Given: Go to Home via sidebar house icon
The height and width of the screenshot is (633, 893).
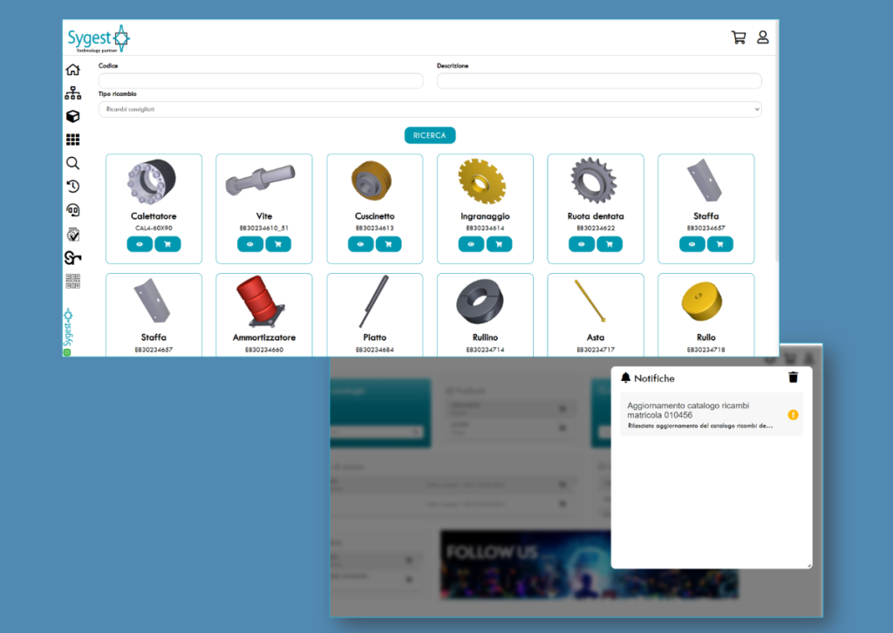Looking at the screenshot, I should click(73, 70).
